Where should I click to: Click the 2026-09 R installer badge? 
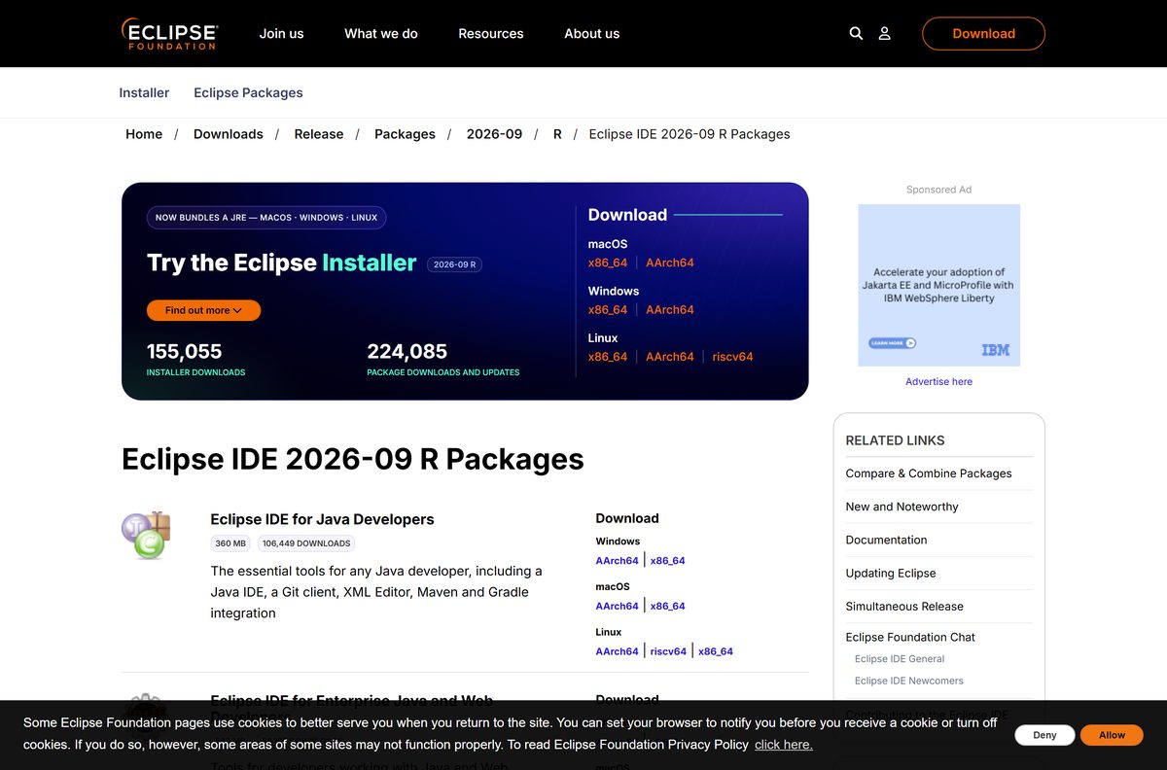(454, 264)
